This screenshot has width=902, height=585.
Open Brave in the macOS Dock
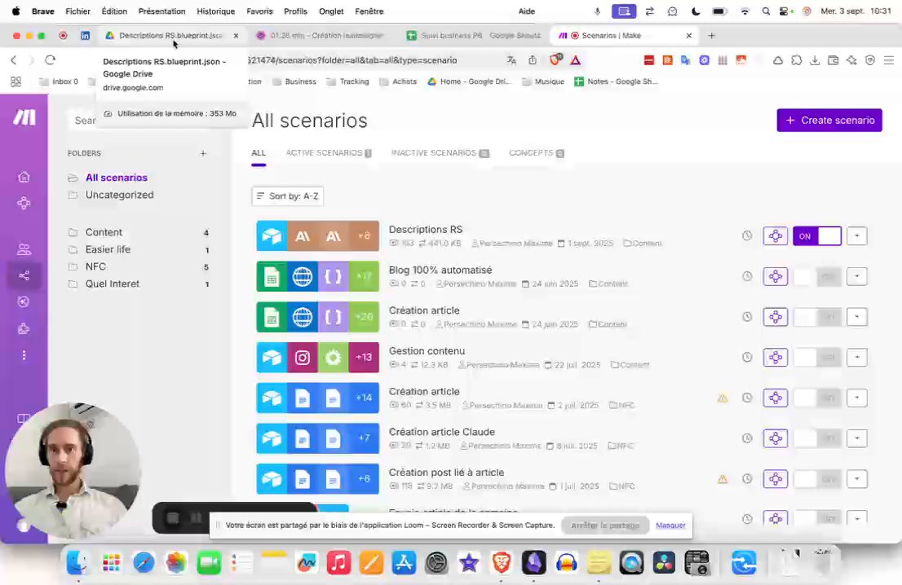501,562
